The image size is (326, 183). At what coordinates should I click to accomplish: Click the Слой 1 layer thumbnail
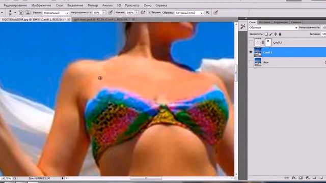click(x=258, y=52)
